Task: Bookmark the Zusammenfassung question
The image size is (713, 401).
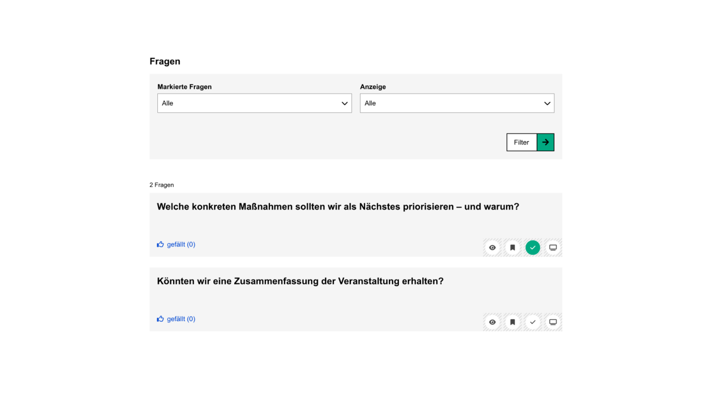Action: (512, 322)
